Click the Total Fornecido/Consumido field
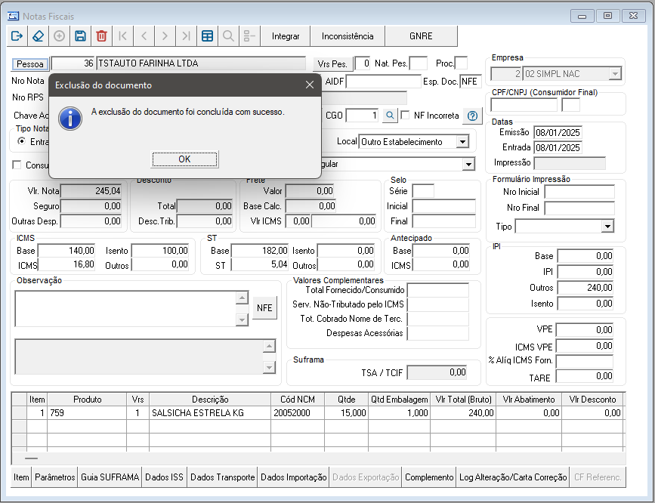Screen dimensions: 655x503 coord(437,290)
